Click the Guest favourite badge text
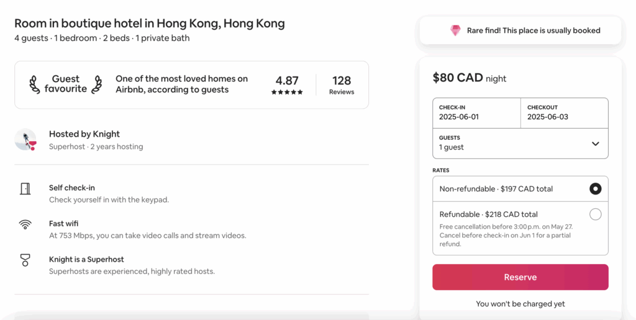The height and width of the screenshot is (320, 636). click(x=66, y=84)
